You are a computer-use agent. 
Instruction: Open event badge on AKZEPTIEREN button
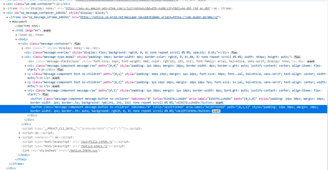coord(216,111)
